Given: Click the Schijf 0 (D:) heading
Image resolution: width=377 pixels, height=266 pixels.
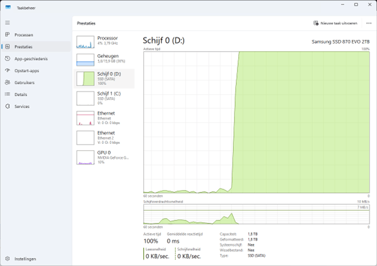Looking at the screenshot, I should tap(163, 40).
